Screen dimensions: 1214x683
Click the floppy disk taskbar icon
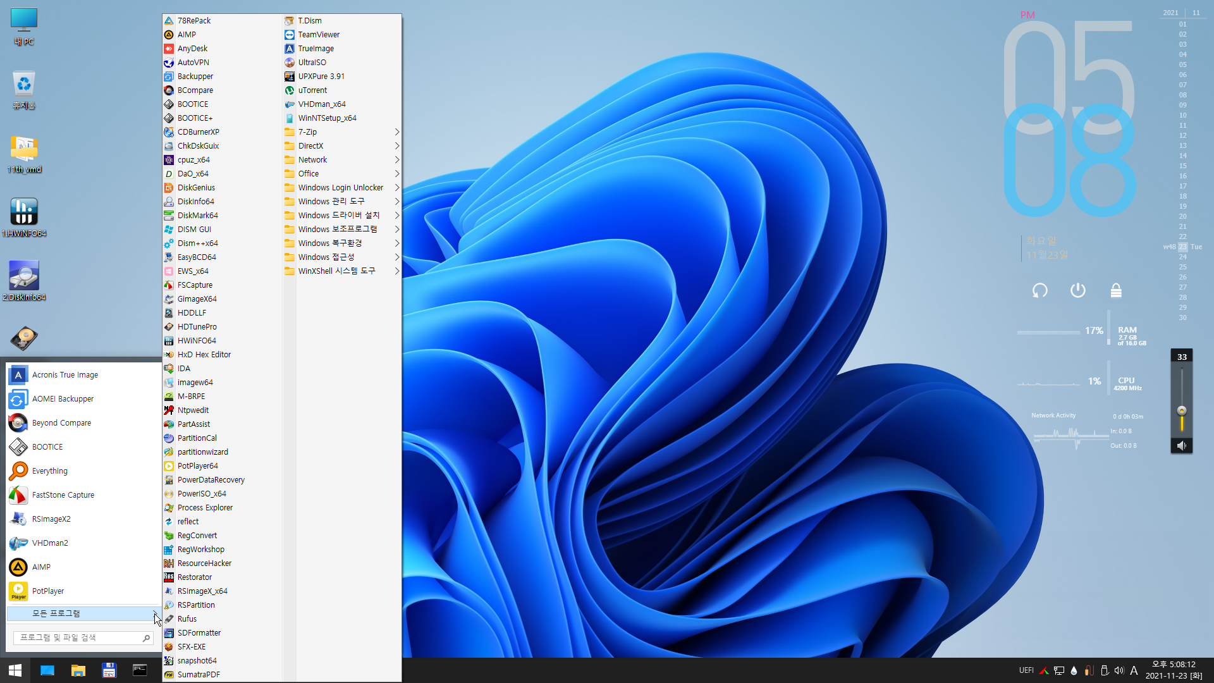pos(109,670)
